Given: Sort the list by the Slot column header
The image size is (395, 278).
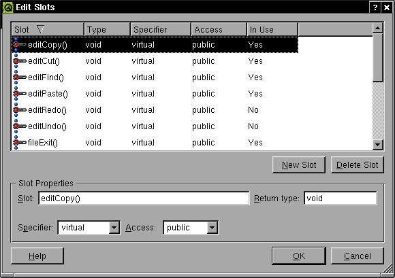Looking at the screenshot, I should [48, 30].
